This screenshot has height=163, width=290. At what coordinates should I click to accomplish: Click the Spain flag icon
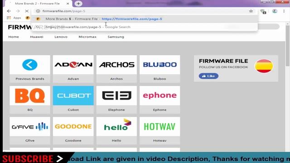(x=264, y=66)
